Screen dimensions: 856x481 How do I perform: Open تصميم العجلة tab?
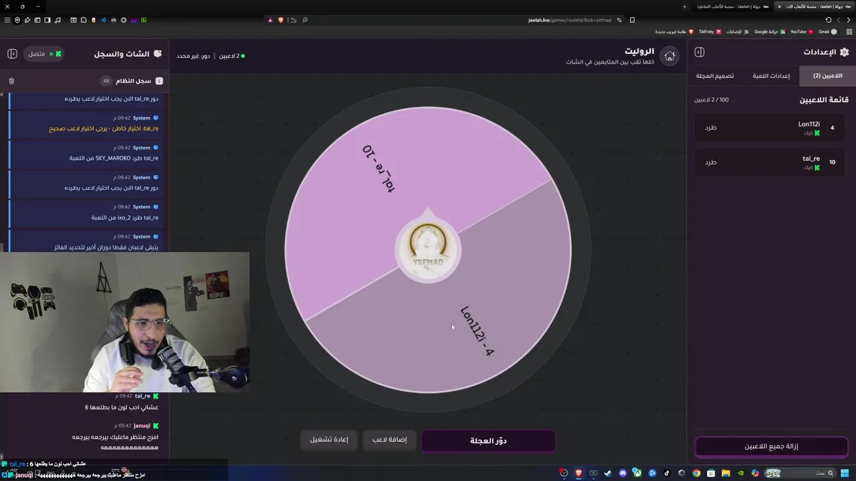pos(715,75)
